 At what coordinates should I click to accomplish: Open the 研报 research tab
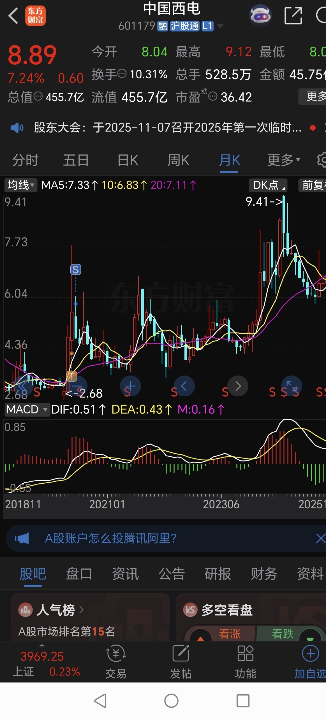218,574
